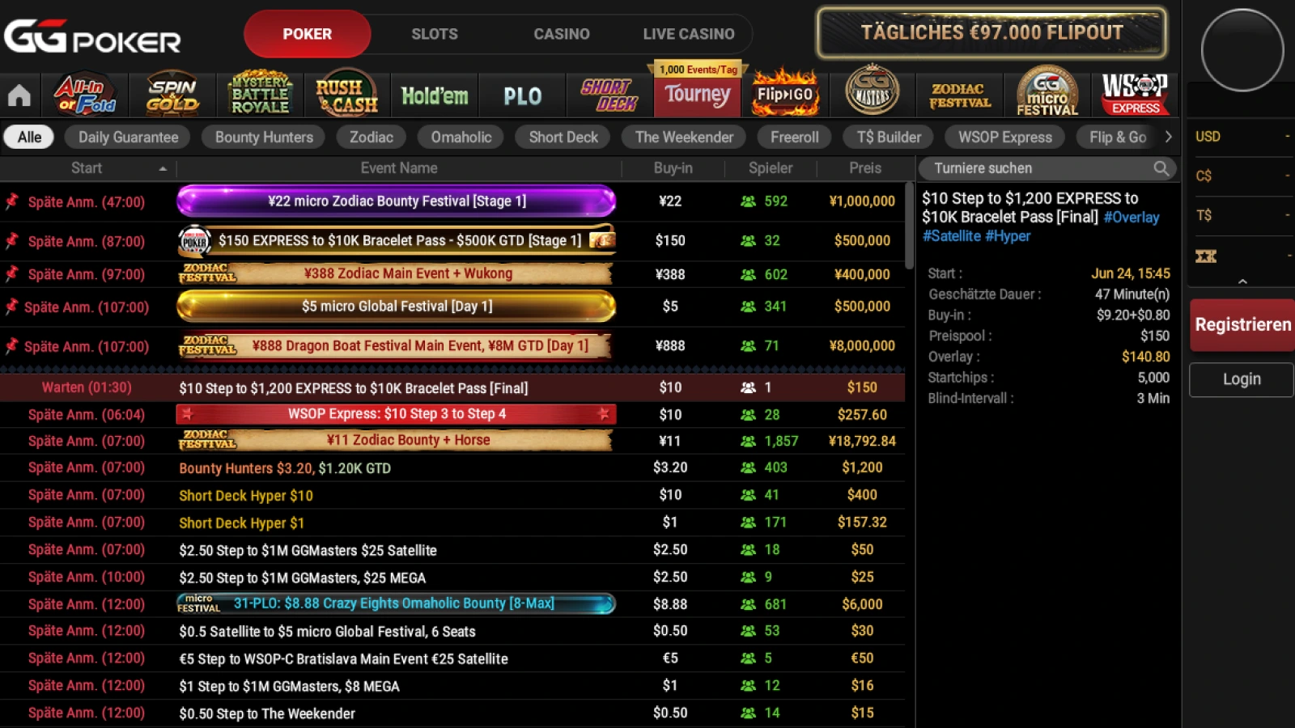Image resolution: width=1295 pixels, height=728 pixels.
Task: Click the GGPoker badge on $150 EXPRESS banner
Action: tap(194, 240)
